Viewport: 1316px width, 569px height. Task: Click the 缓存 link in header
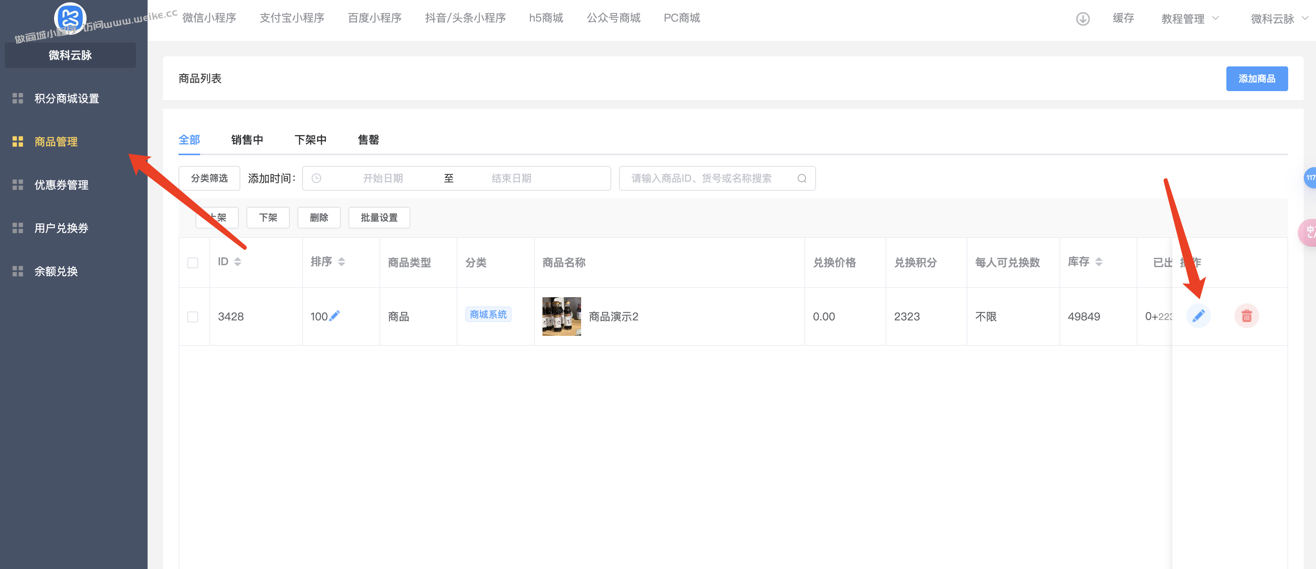tap(1123, 18)
